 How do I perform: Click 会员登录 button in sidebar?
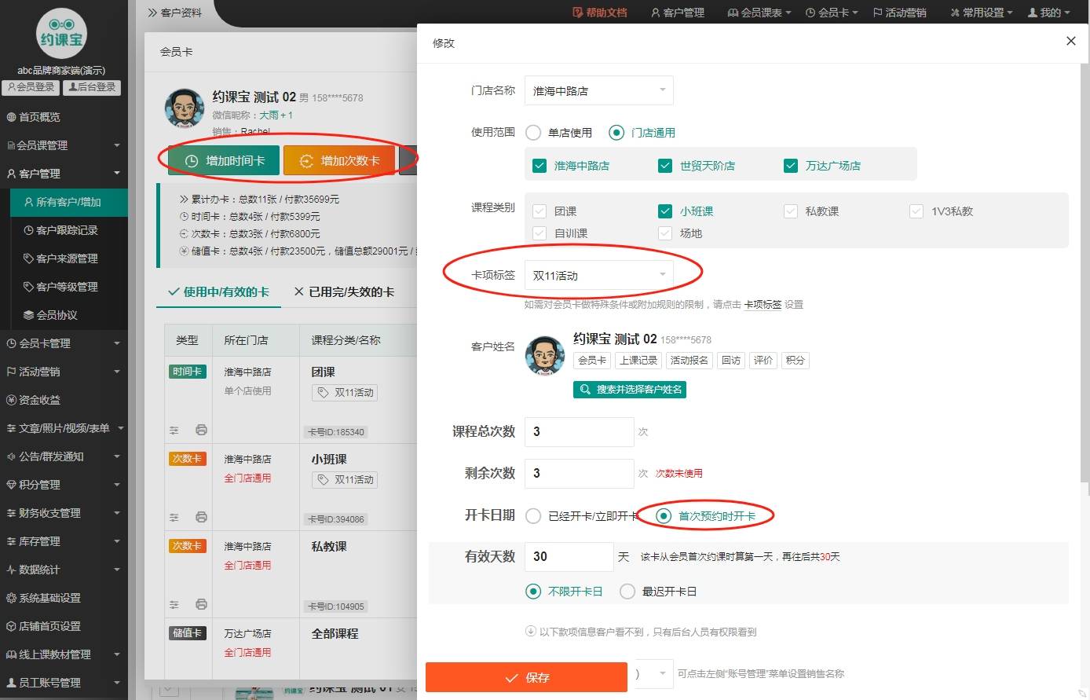coord(31,87)
